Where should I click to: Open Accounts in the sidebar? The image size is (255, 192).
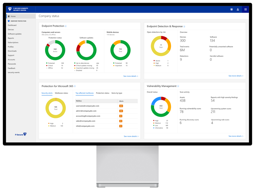pos(11,60)
